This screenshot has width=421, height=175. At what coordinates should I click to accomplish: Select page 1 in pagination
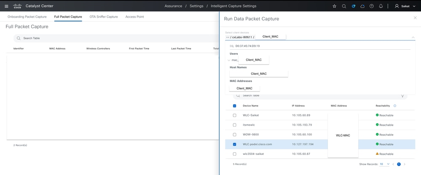coord(399,164)
